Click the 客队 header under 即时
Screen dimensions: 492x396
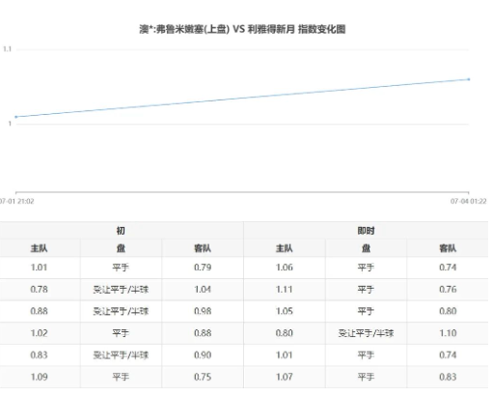[x=448, y=248]
